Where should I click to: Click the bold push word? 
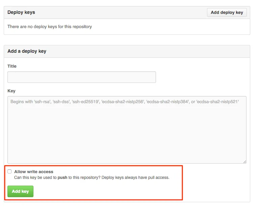[62, 178]
